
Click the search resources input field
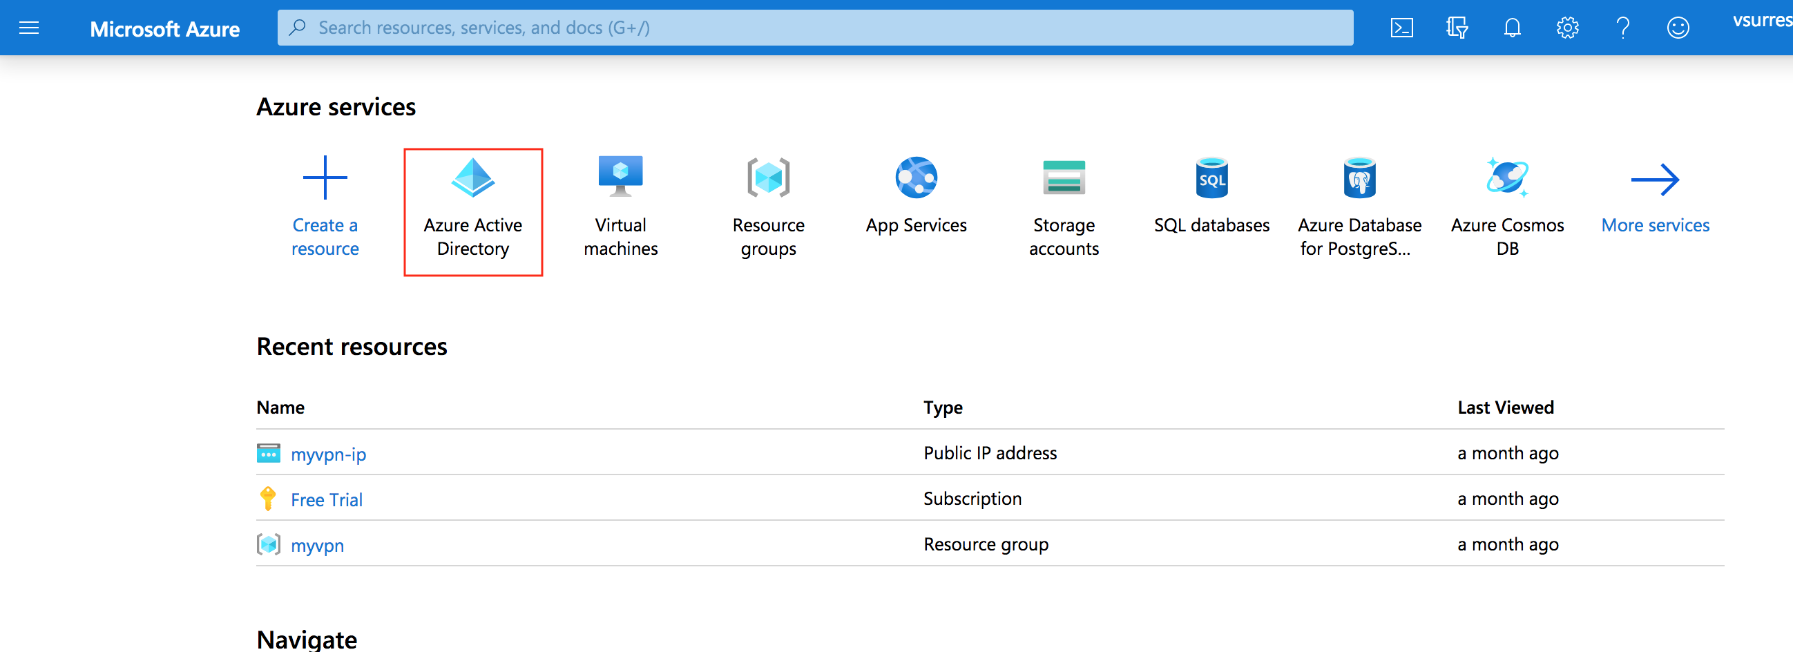click(814, 28)
